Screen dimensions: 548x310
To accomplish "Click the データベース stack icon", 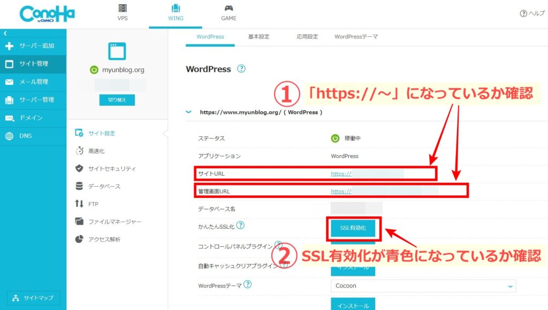I will pos(79,186).
